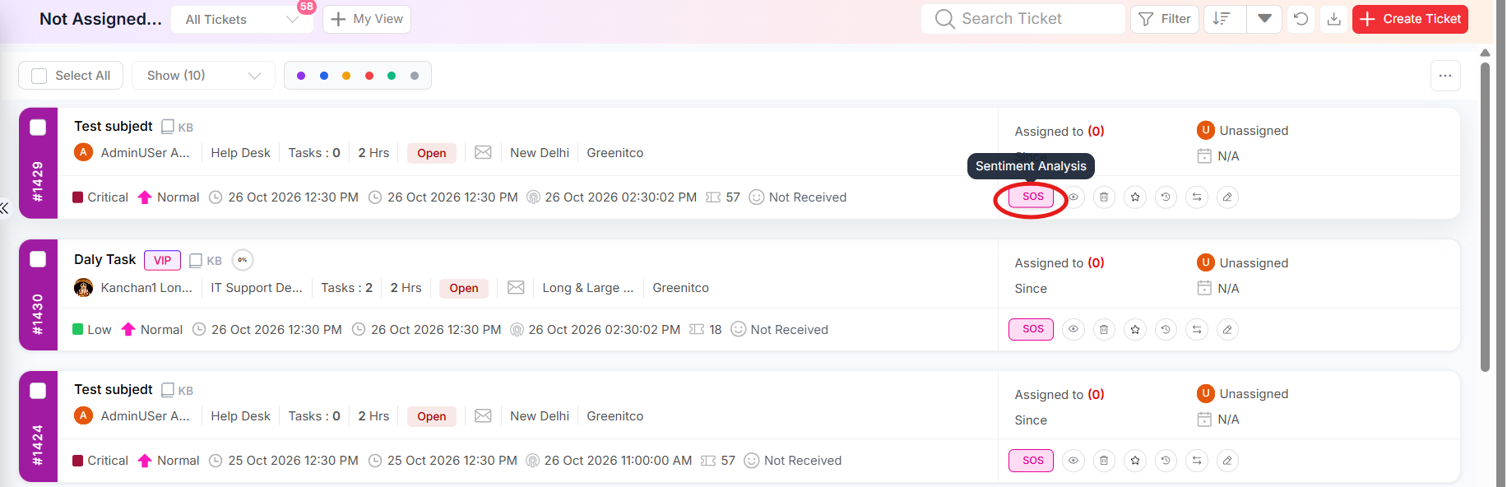Check the box for ticket #1424

[38, 391]
